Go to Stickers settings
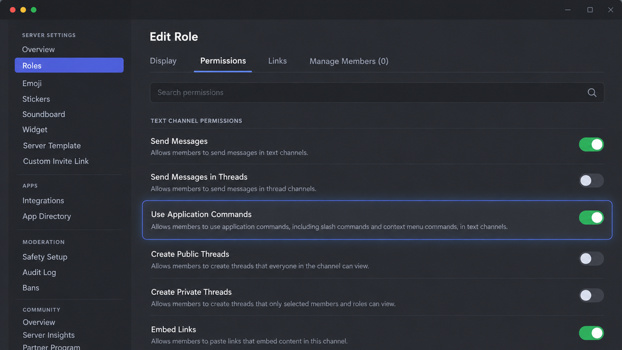 coord(36,99)
